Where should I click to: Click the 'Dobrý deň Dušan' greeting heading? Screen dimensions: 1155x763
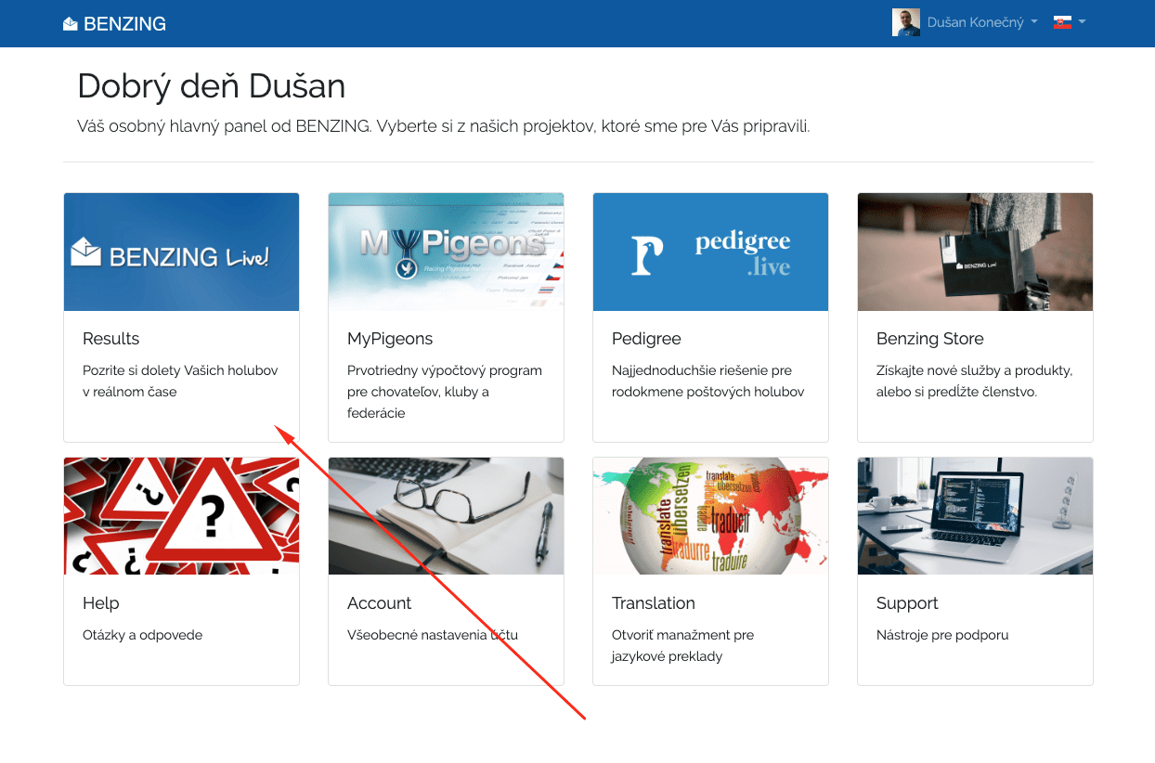click(212, 86)
